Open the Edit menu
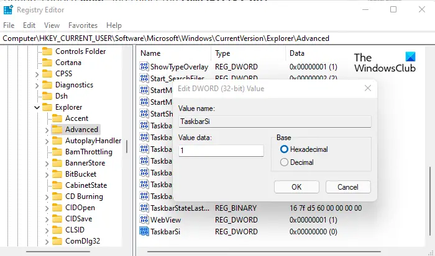The image size is (435, 256). [x=29, y=25]
